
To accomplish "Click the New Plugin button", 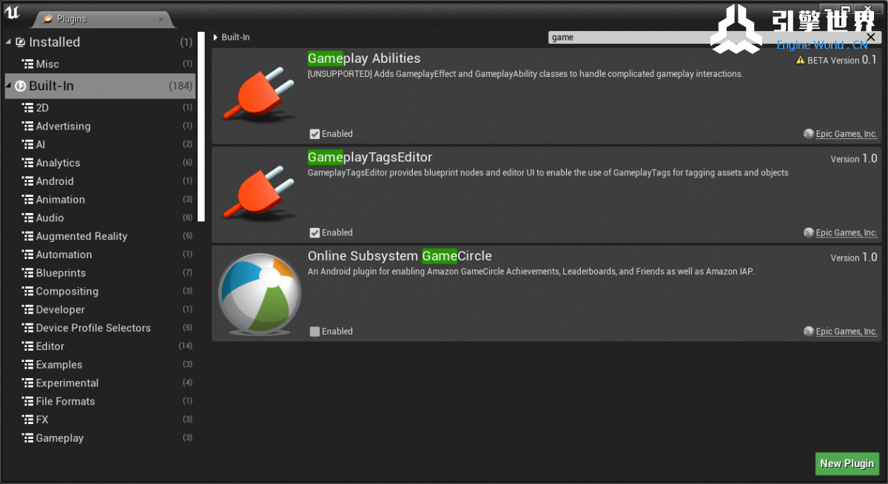I will click(847, 463).
